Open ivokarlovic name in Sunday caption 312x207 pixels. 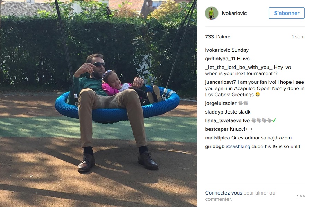click(x=217, y=50)
